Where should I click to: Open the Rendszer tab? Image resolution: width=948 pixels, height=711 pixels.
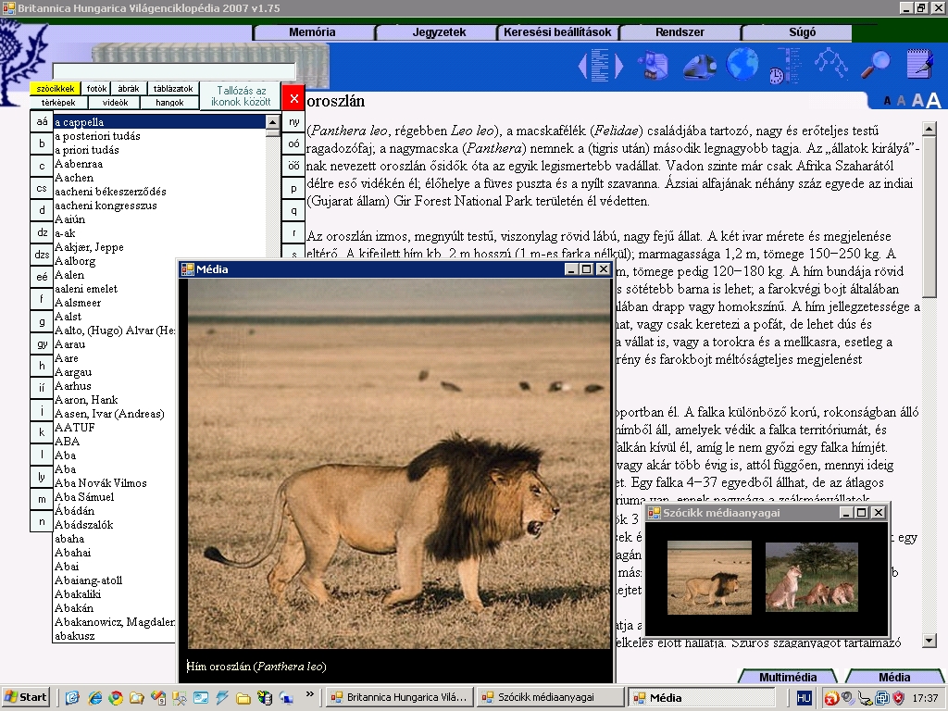click(x=680, y=32)
